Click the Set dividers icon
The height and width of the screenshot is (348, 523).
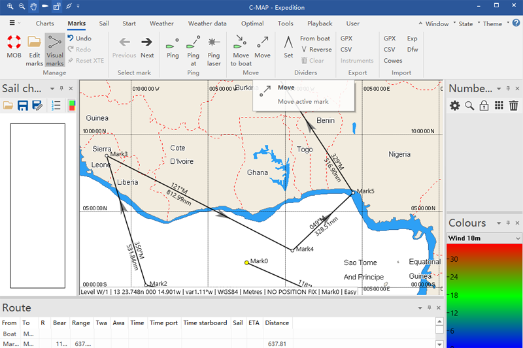[x=288, y=43]
